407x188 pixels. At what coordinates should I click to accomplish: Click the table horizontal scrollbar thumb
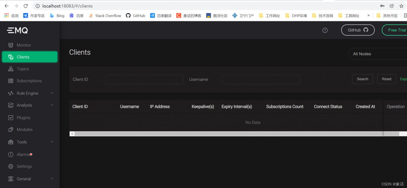[237, 134]
